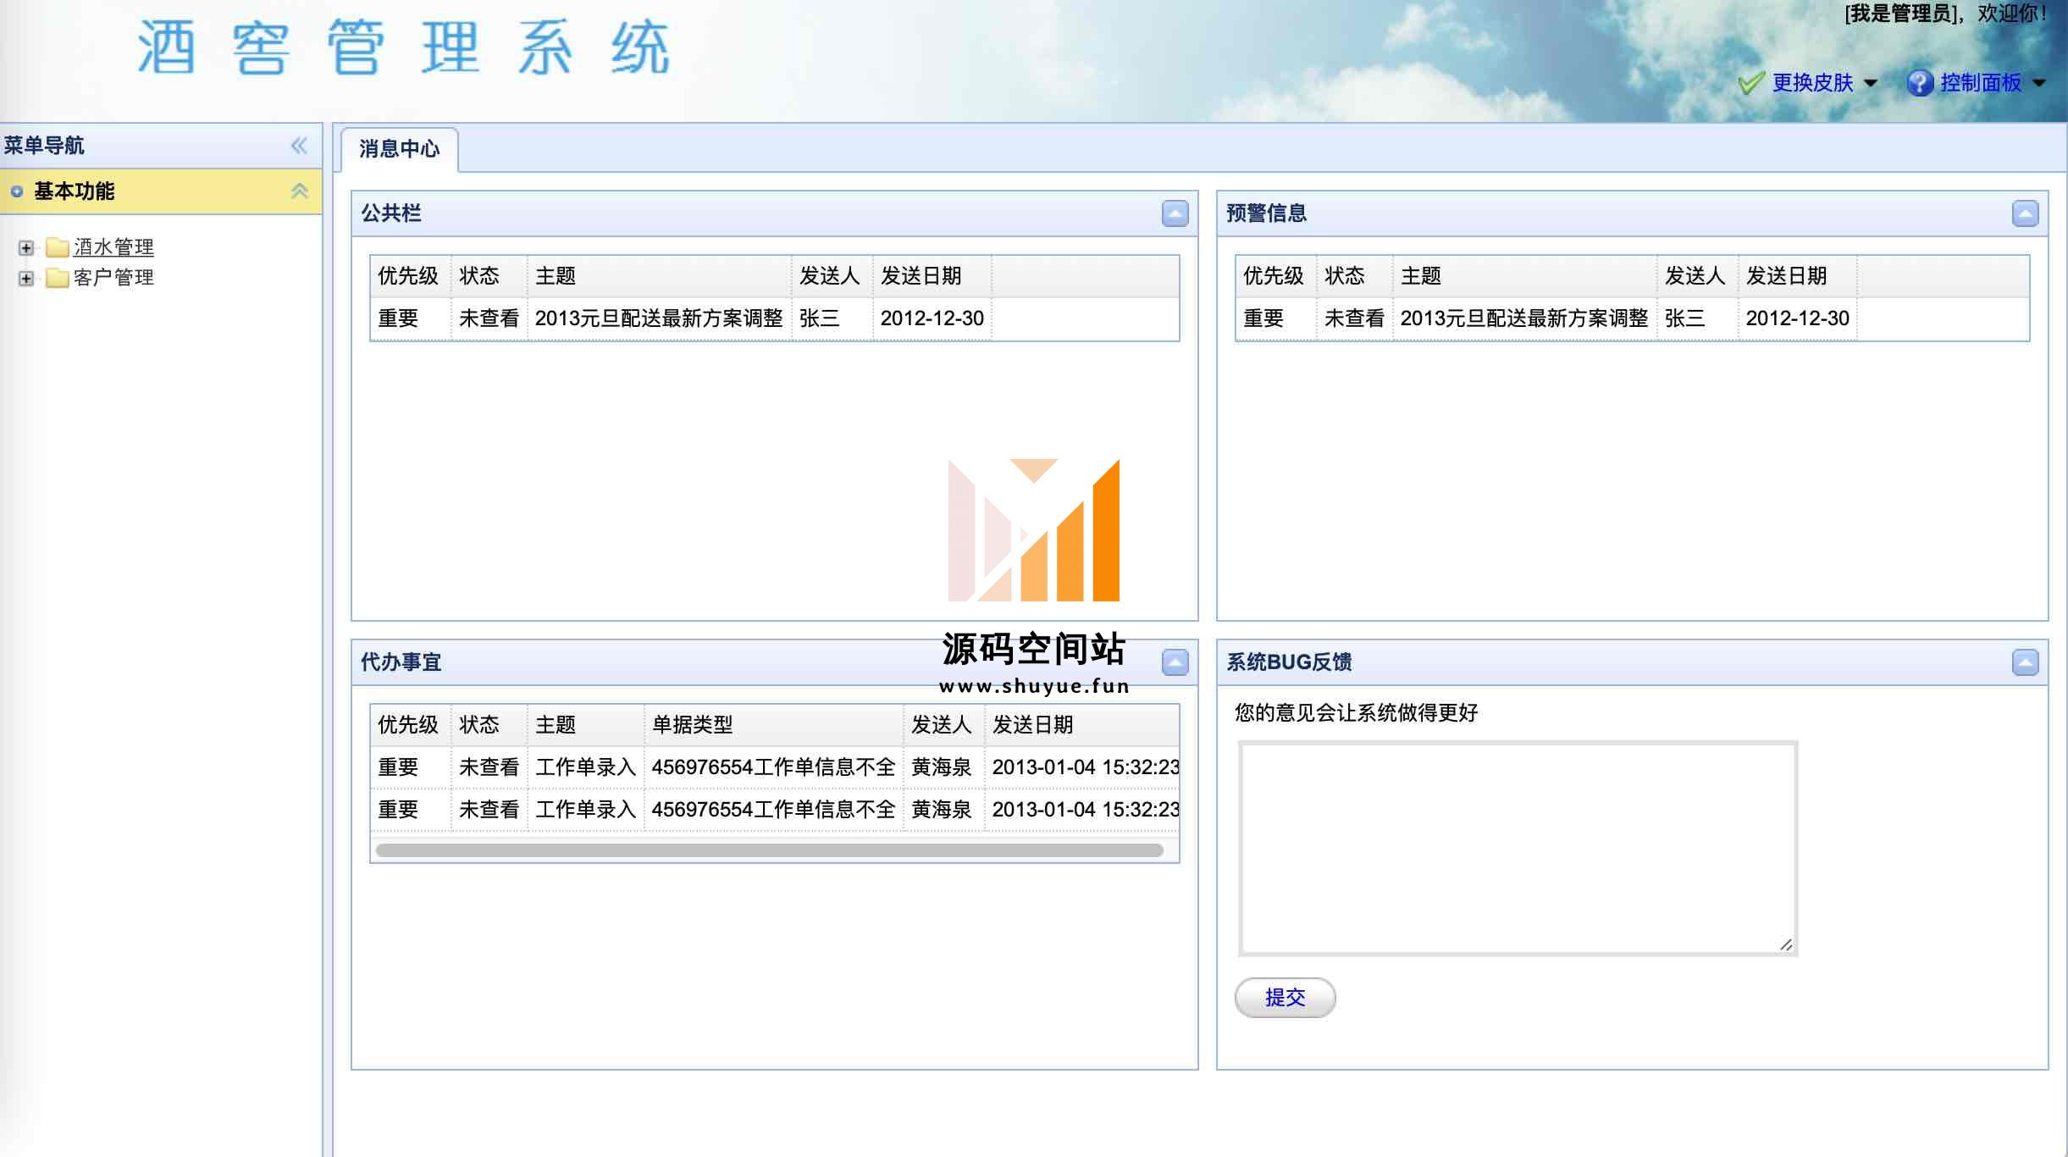Click the 张三 cell in 公共栏
2068x1157 pixels.
pos(832,318)
